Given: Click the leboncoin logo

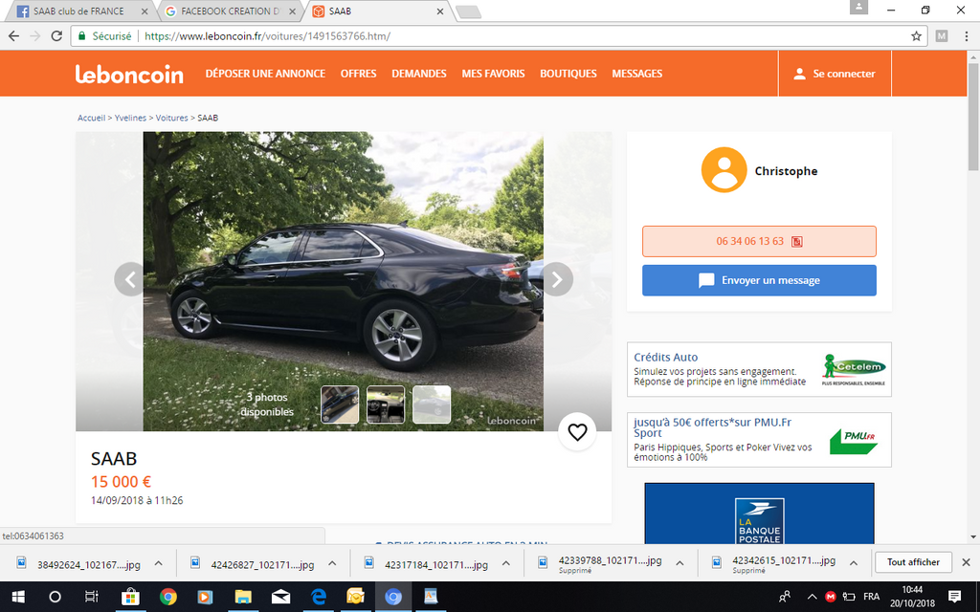Looking at the screenshot, I should (x=129, y=74).
